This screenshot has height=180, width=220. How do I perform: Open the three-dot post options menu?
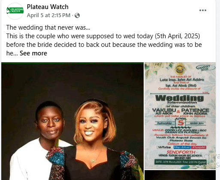[x=203, y=10]
